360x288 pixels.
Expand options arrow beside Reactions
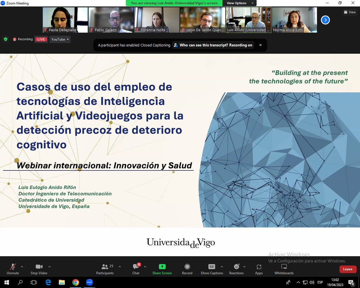244,266
